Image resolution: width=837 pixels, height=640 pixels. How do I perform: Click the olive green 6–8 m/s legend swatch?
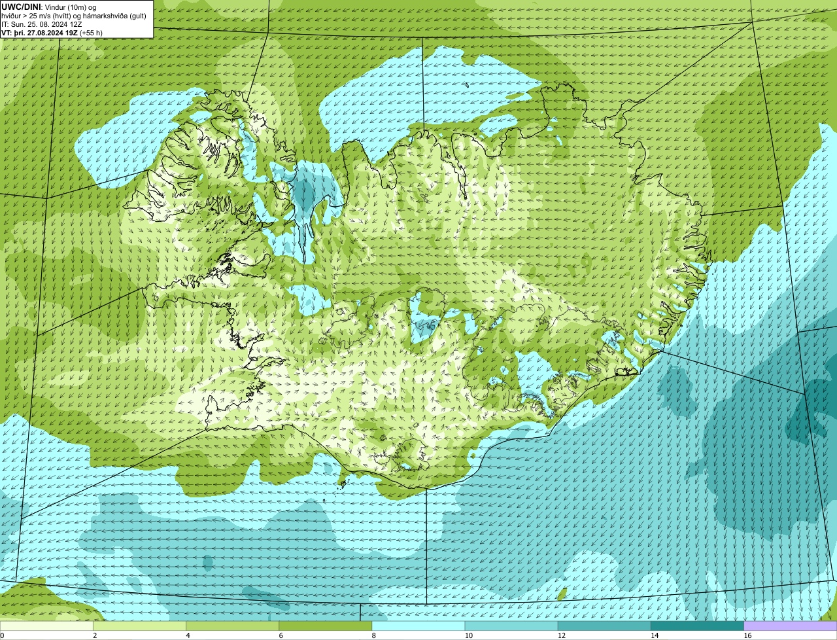pyautogui.click(x=326, y=626)
